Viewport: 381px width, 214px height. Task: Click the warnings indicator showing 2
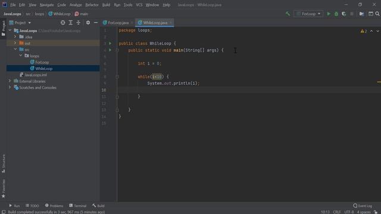(x=364, y=31)
